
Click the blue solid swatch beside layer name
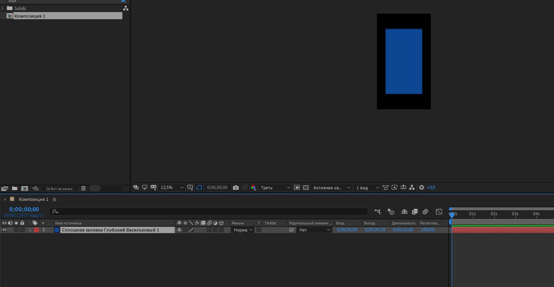[57, 230]
